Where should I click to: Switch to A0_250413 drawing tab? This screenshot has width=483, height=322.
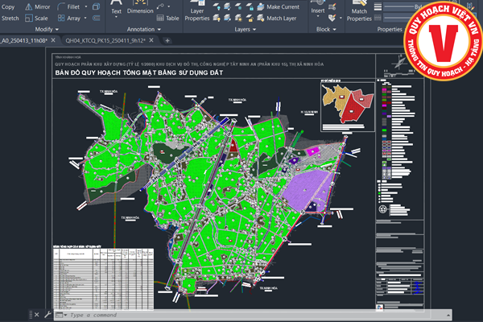click(24, 39)
